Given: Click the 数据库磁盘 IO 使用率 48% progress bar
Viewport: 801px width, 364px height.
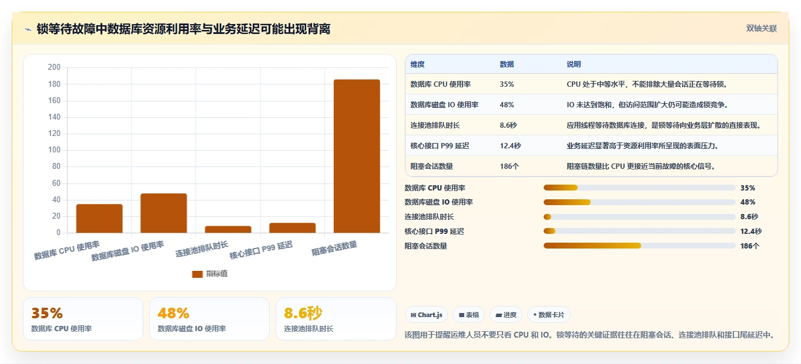Looking at the screenshot, I should pyautogui.click(x=639, y=202).
